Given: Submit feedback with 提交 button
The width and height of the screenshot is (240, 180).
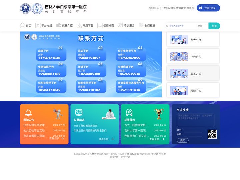Looking at the screenshot, I should (x=183, y=140).
